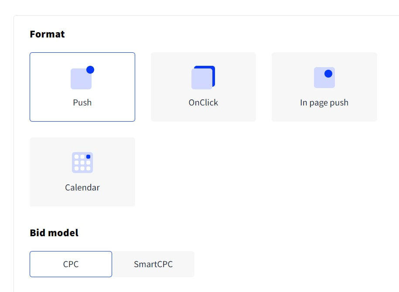Click the "In page push" text label
The height and width of the screenshot is (292, 399).
click(x=324, y=103)
